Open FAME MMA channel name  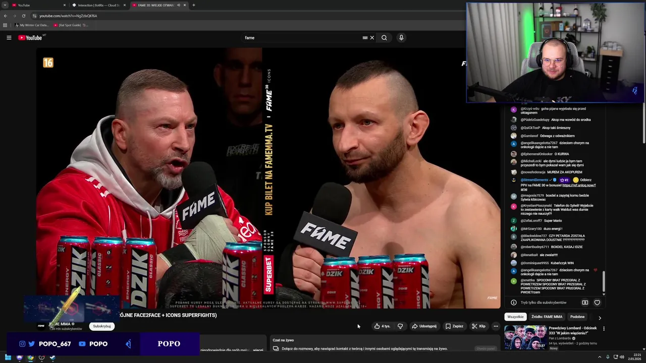point(61,324)
